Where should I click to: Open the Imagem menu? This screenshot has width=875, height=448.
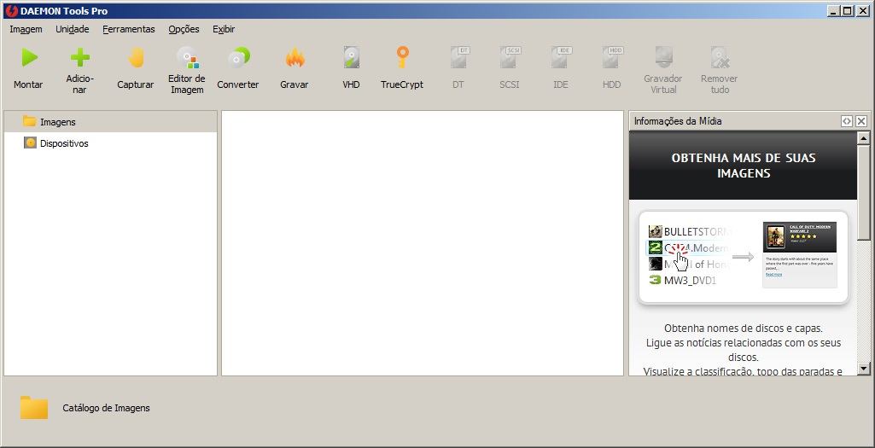26,29
